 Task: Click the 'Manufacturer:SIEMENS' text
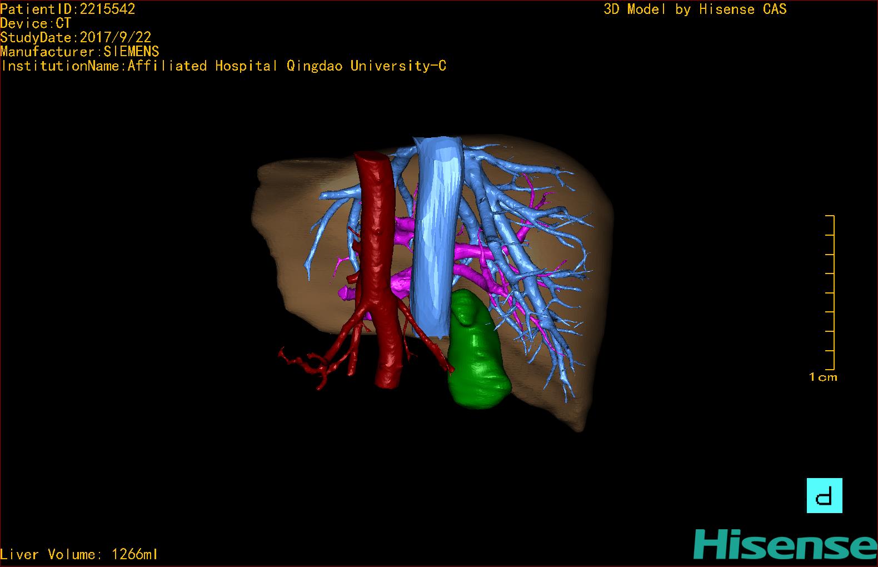pyautogui.click(x=79, y=52)
